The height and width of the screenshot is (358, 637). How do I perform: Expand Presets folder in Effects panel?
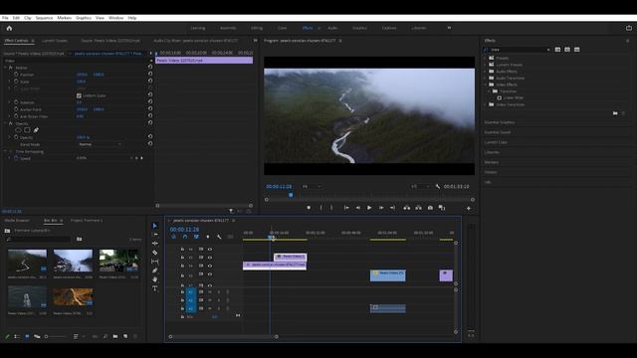pos(486,58)
